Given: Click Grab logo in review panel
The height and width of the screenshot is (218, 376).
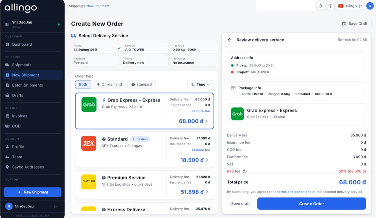Looking at the screenshot, I should (x=237, y=114).
